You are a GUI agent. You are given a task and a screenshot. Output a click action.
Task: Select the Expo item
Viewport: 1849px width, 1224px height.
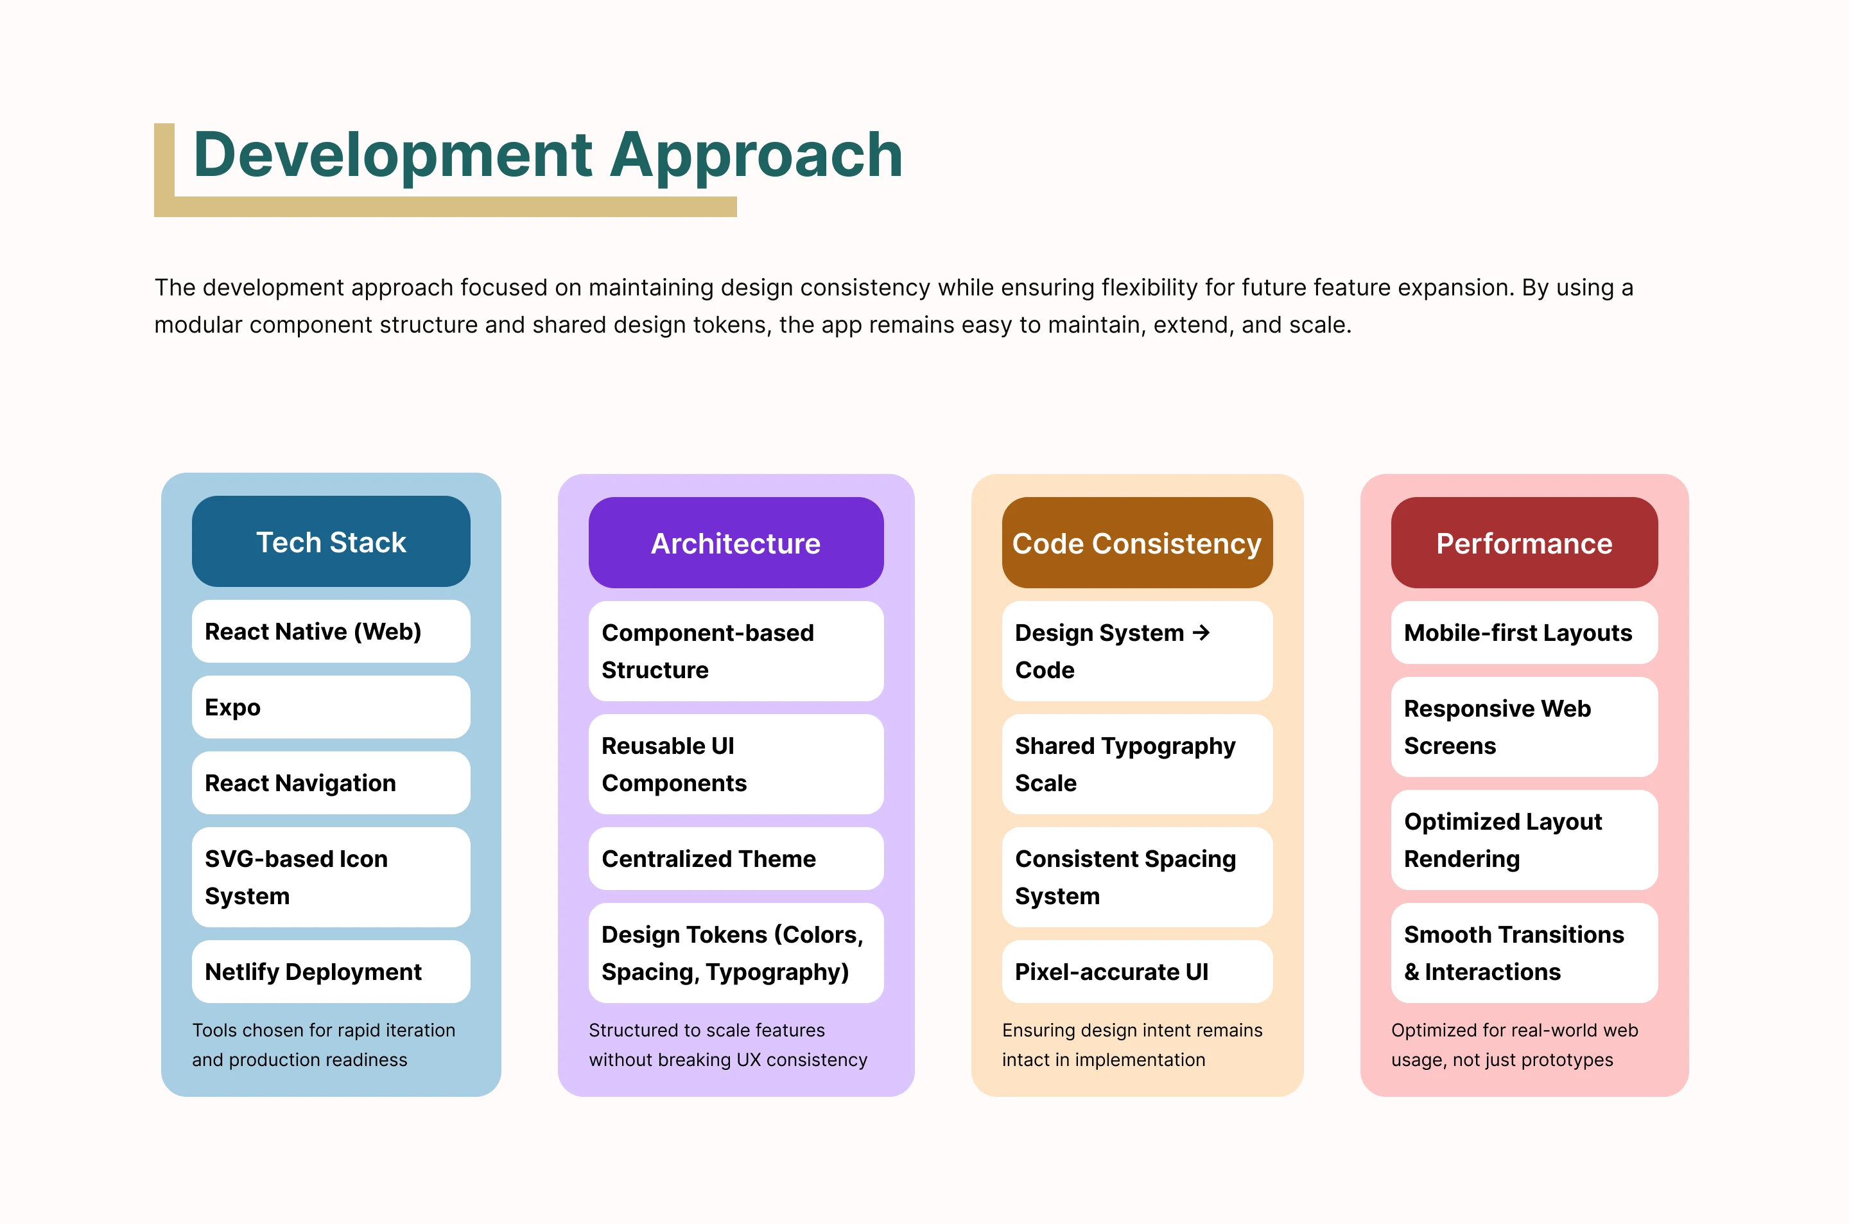331,707
